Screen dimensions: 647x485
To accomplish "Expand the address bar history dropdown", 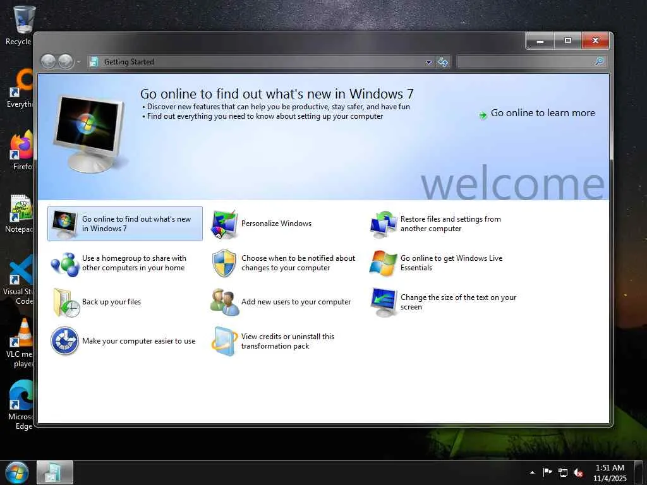I will point(429,63).
